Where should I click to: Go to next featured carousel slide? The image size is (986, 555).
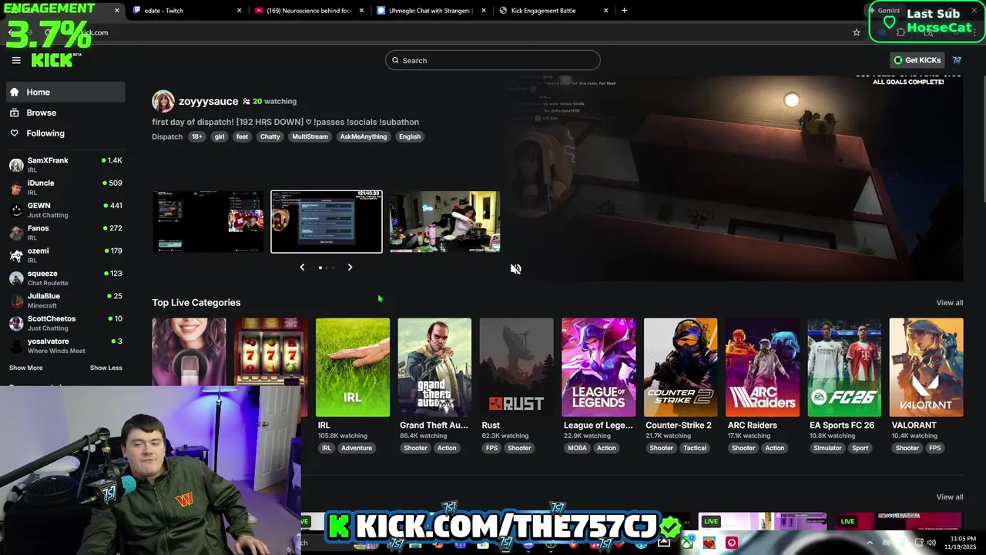[x=350, y=267]
